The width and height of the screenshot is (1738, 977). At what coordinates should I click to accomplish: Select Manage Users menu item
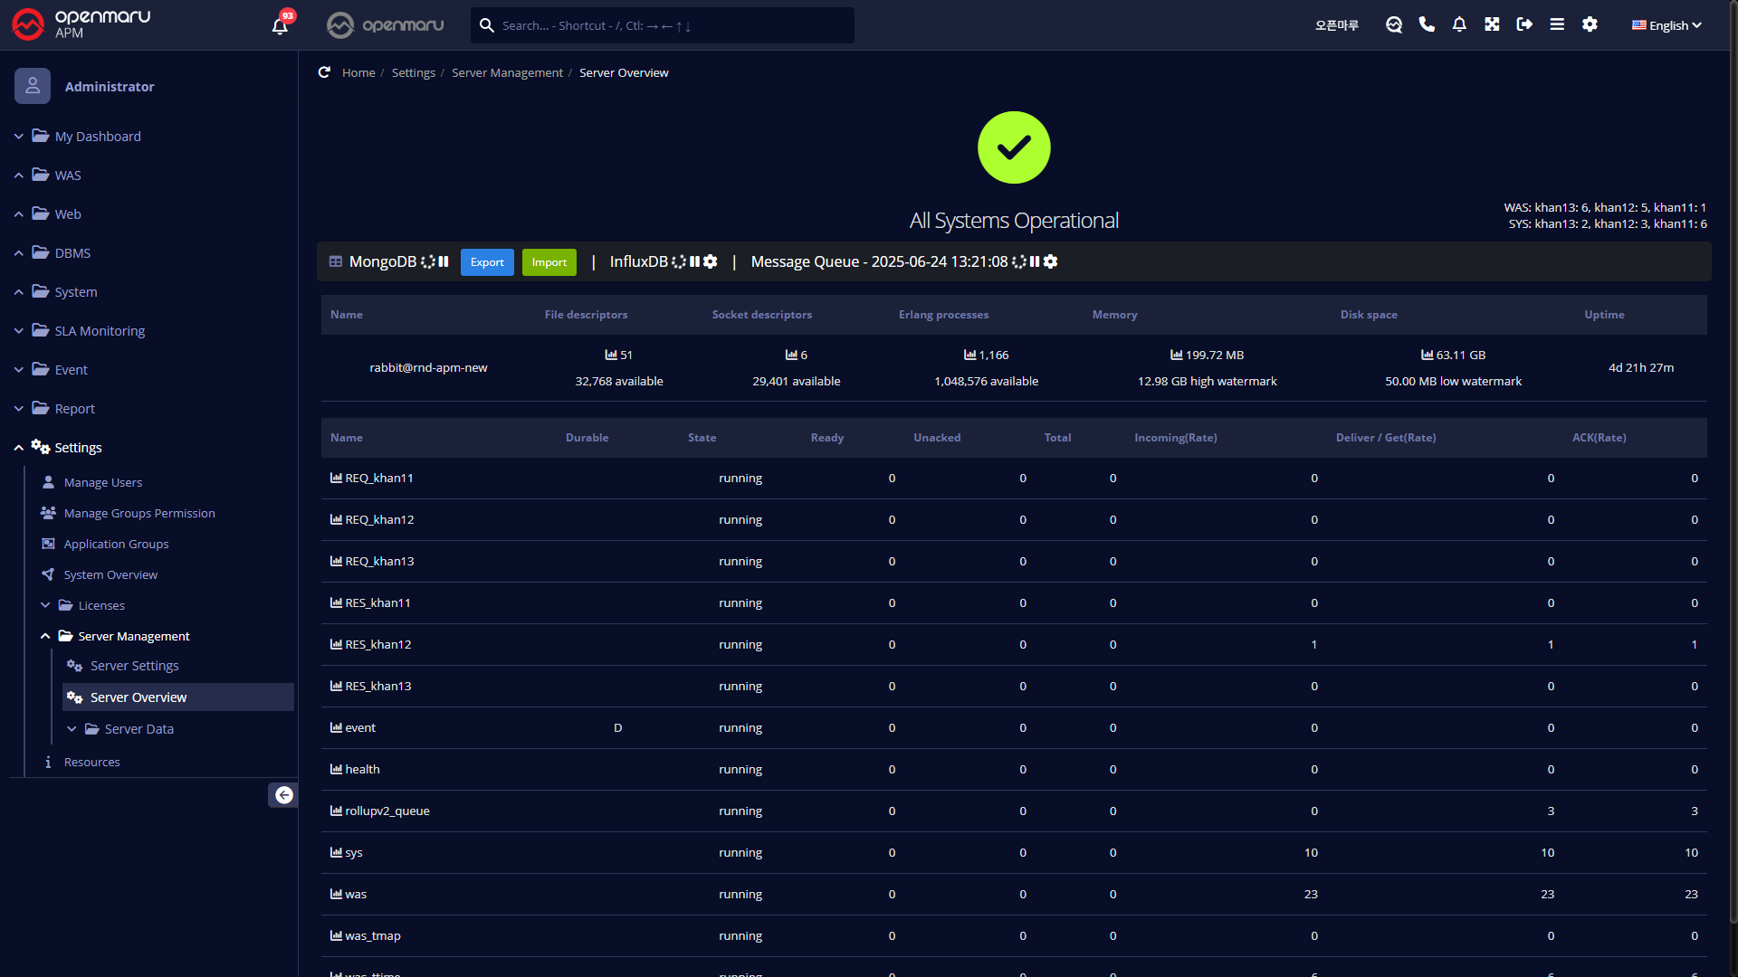102,482
